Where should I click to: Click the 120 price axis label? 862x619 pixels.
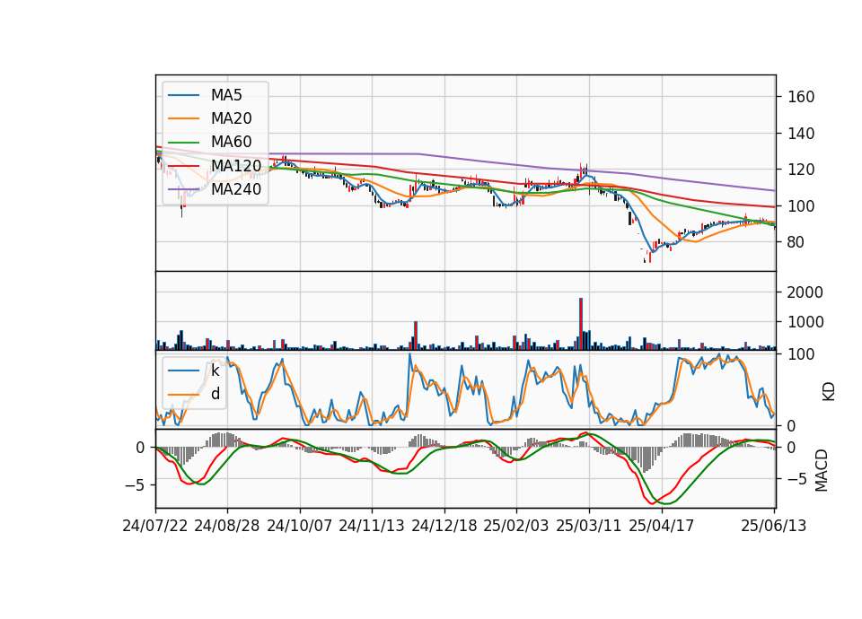(801, 170)
